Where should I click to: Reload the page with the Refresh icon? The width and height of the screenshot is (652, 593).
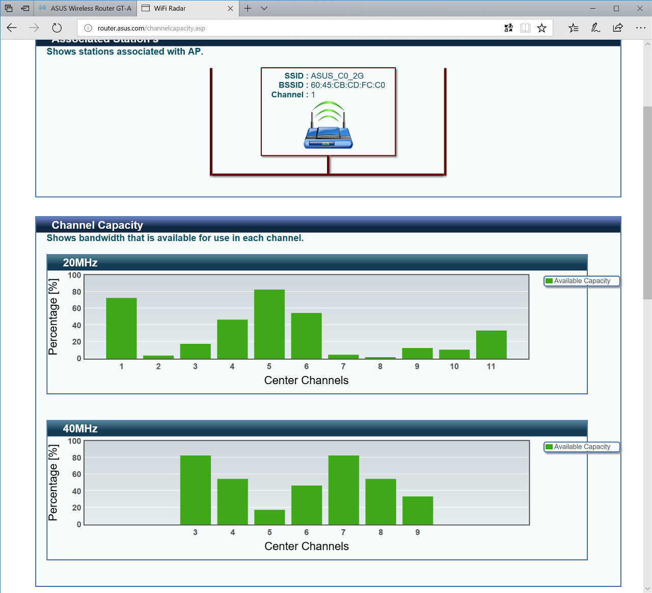click(57, 28)
